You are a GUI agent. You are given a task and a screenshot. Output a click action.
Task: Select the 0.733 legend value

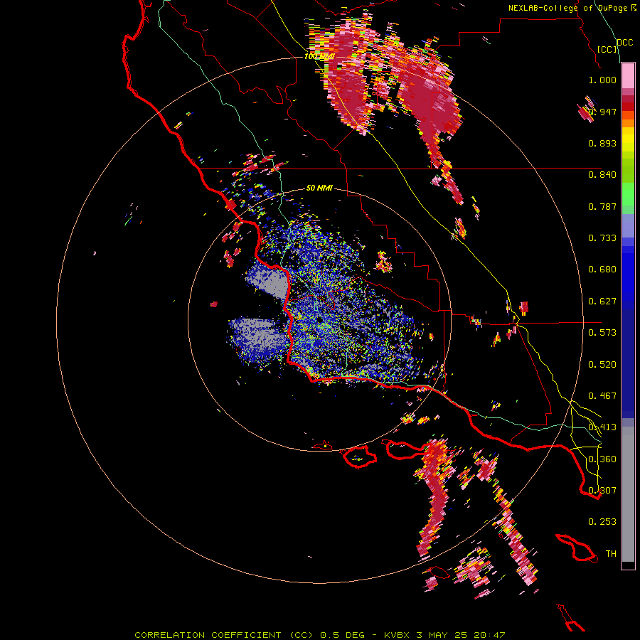pyautogui.click(x=602, y=238)
